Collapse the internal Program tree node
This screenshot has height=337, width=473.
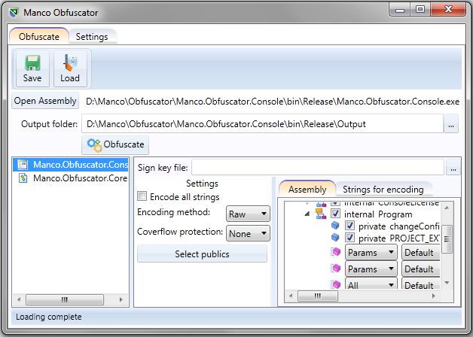click(x=307, y=214)
